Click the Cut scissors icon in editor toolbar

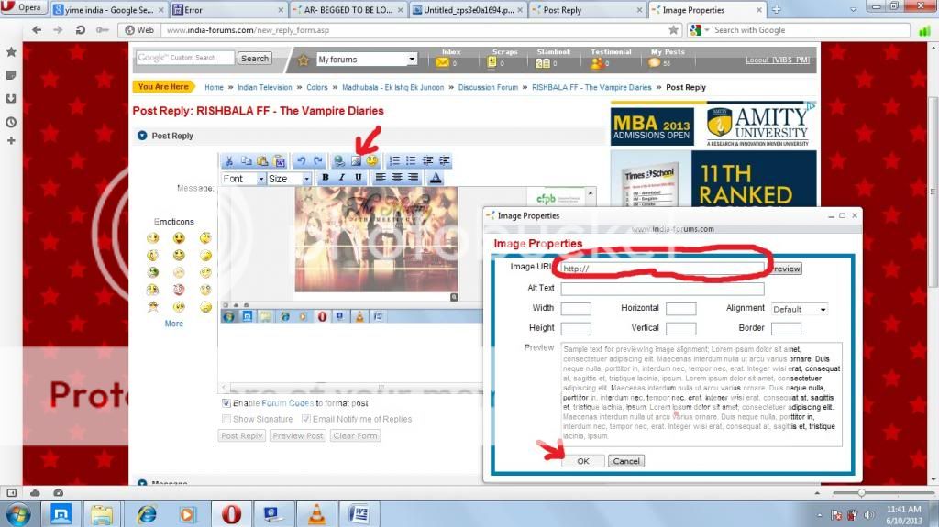(229, 161)
